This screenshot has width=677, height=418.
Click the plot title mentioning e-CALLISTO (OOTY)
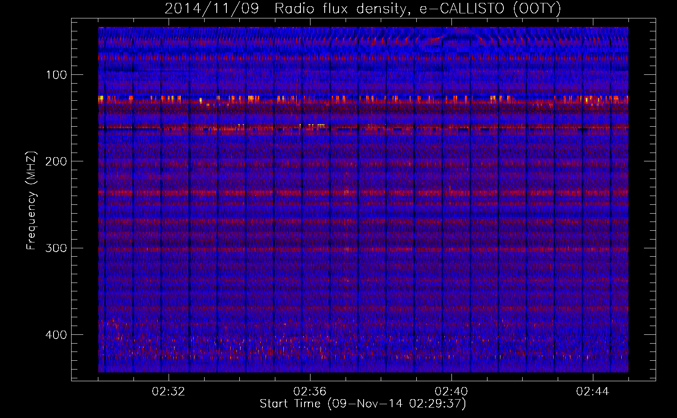coord(362,8)
